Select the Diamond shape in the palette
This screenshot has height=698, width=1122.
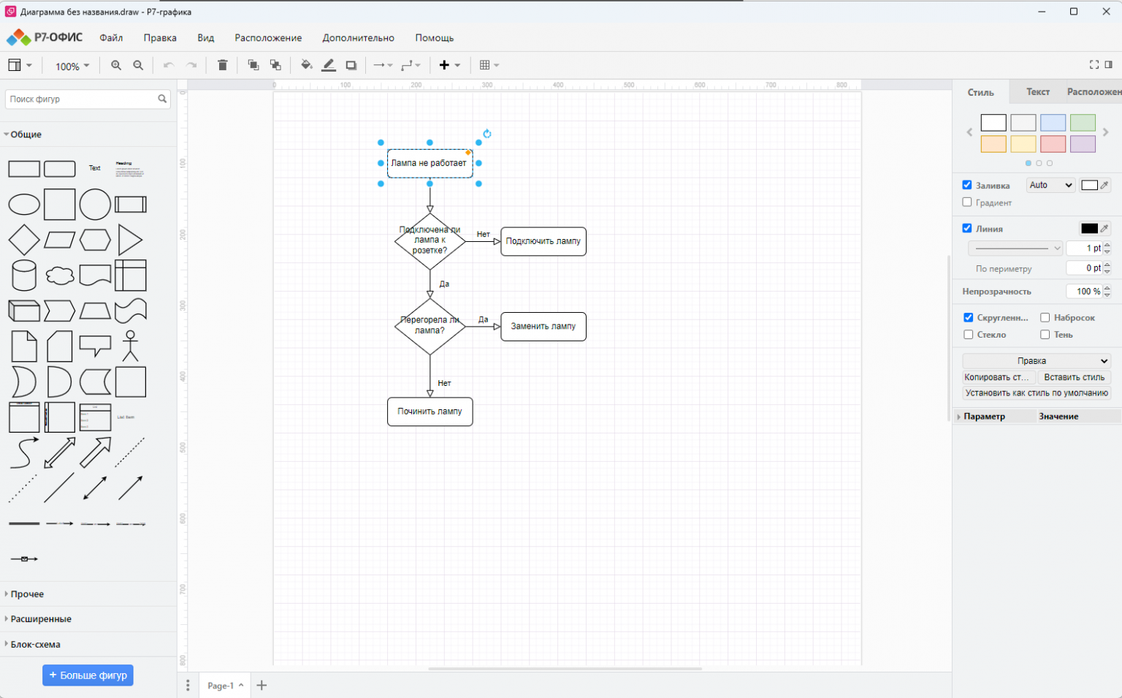coord(24,240)
